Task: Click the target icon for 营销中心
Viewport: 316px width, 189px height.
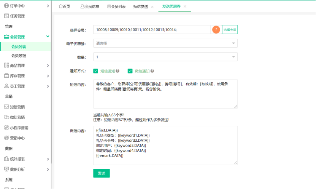Action: (6, 138)
